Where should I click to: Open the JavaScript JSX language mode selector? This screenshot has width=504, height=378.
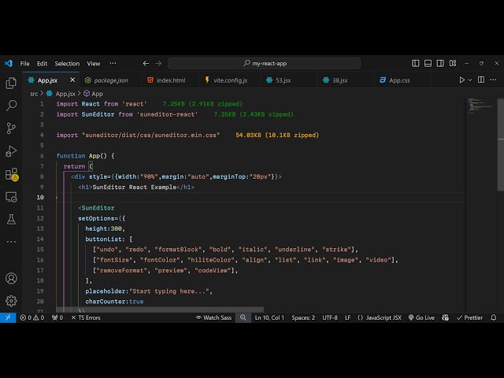pos(380,317)
